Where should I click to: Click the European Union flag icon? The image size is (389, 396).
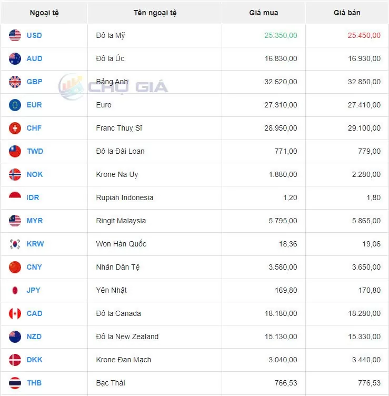click(x=15, y=105)
